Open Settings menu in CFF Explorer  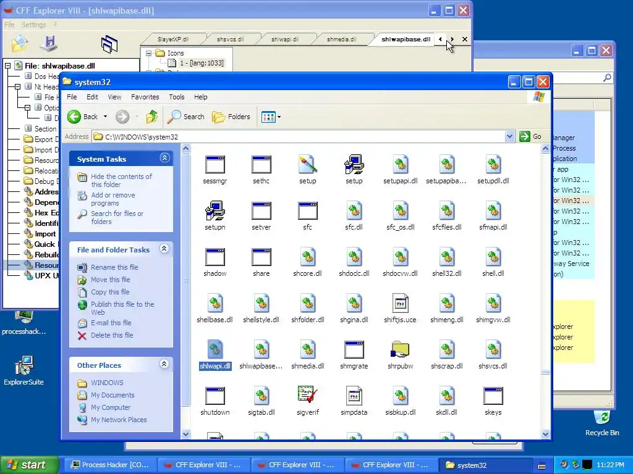coord(33,25)
